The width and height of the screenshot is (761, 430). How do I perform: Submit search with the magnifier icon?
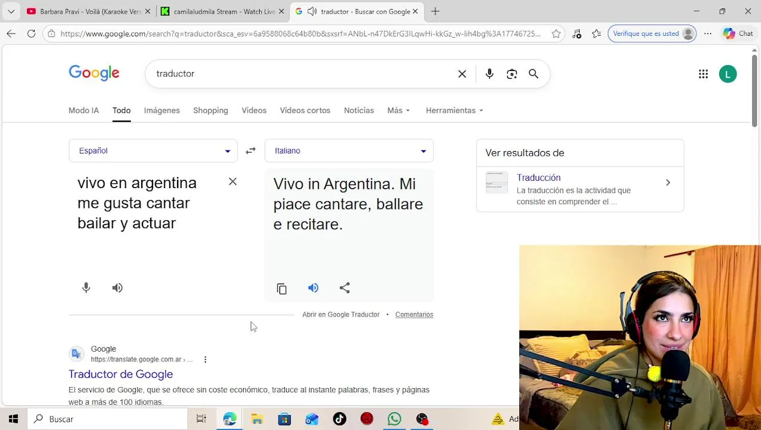click(x=533, y=74)
